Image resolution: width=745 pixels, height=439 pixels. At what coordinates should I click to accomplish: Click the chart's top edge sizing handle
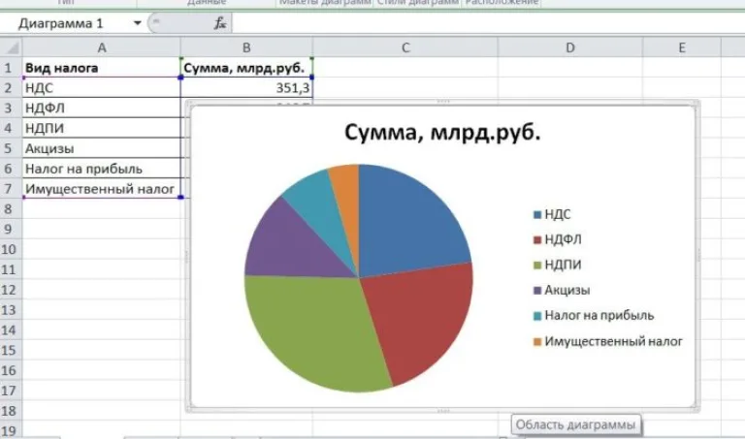coord(442,101)
